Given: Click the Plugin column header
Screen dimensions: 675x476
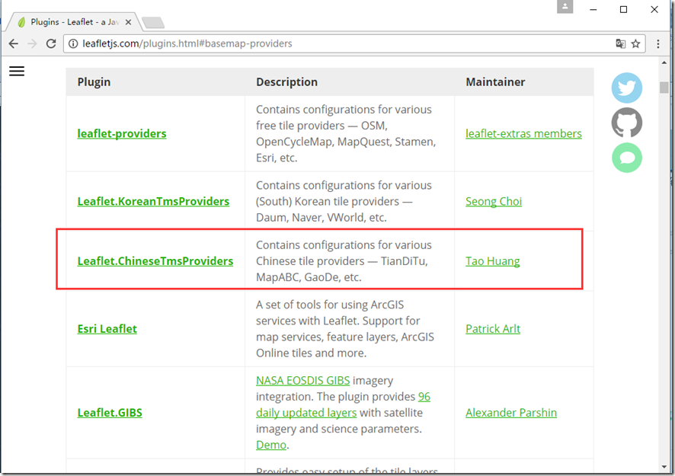Looking at the screenshot, I should coord(94,81).
